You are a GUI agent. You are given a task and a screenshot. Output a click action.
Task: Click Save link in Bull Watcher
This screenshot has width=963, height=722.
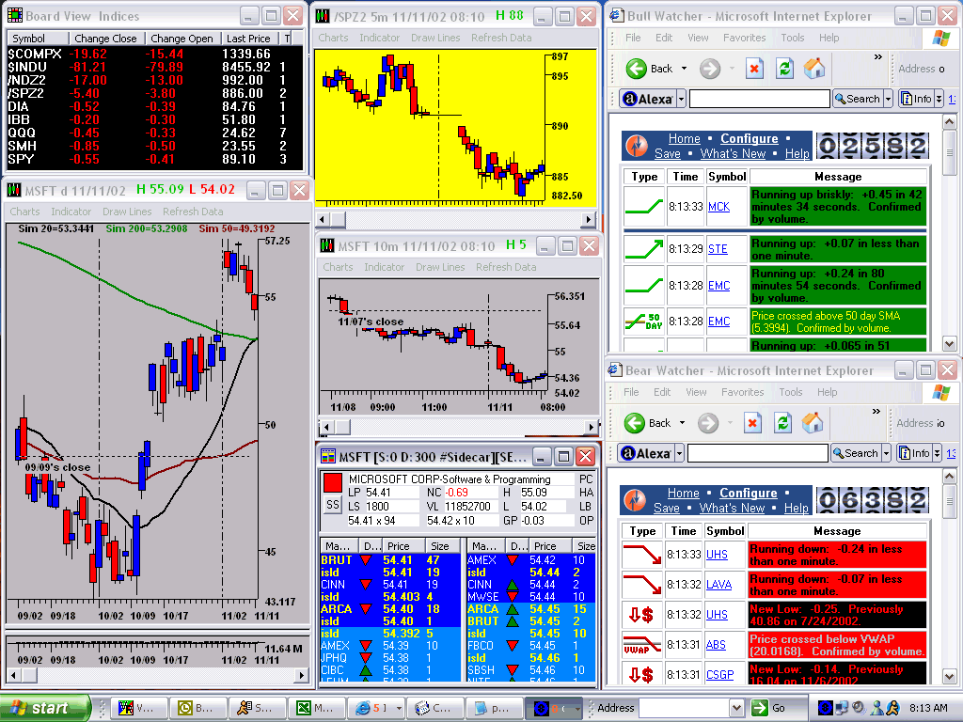667,153
